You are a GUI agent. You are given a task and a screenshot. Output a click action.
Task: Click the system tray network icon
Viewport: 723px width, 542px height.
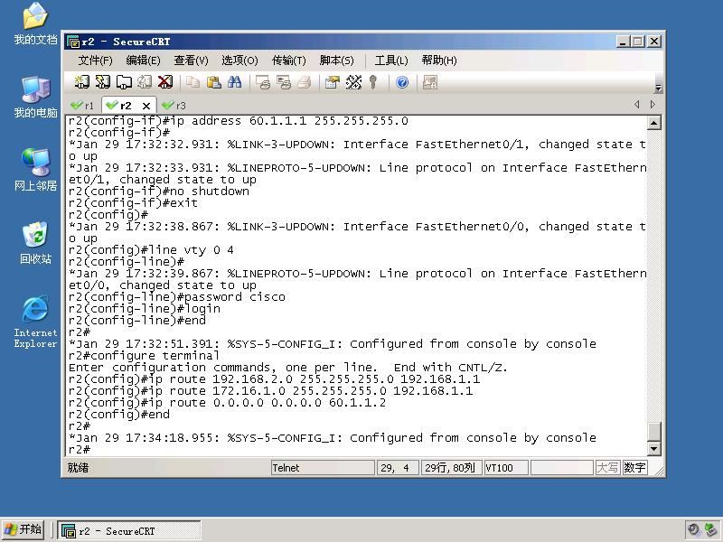[x=710, y=529]
